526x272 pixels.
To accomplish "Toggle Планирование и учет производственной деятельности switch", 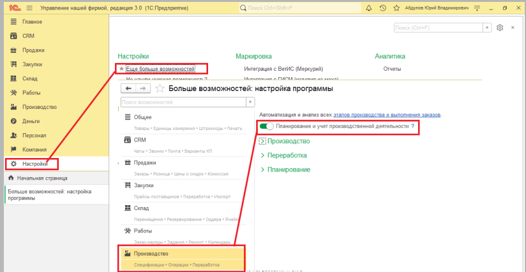I will 266,127.
